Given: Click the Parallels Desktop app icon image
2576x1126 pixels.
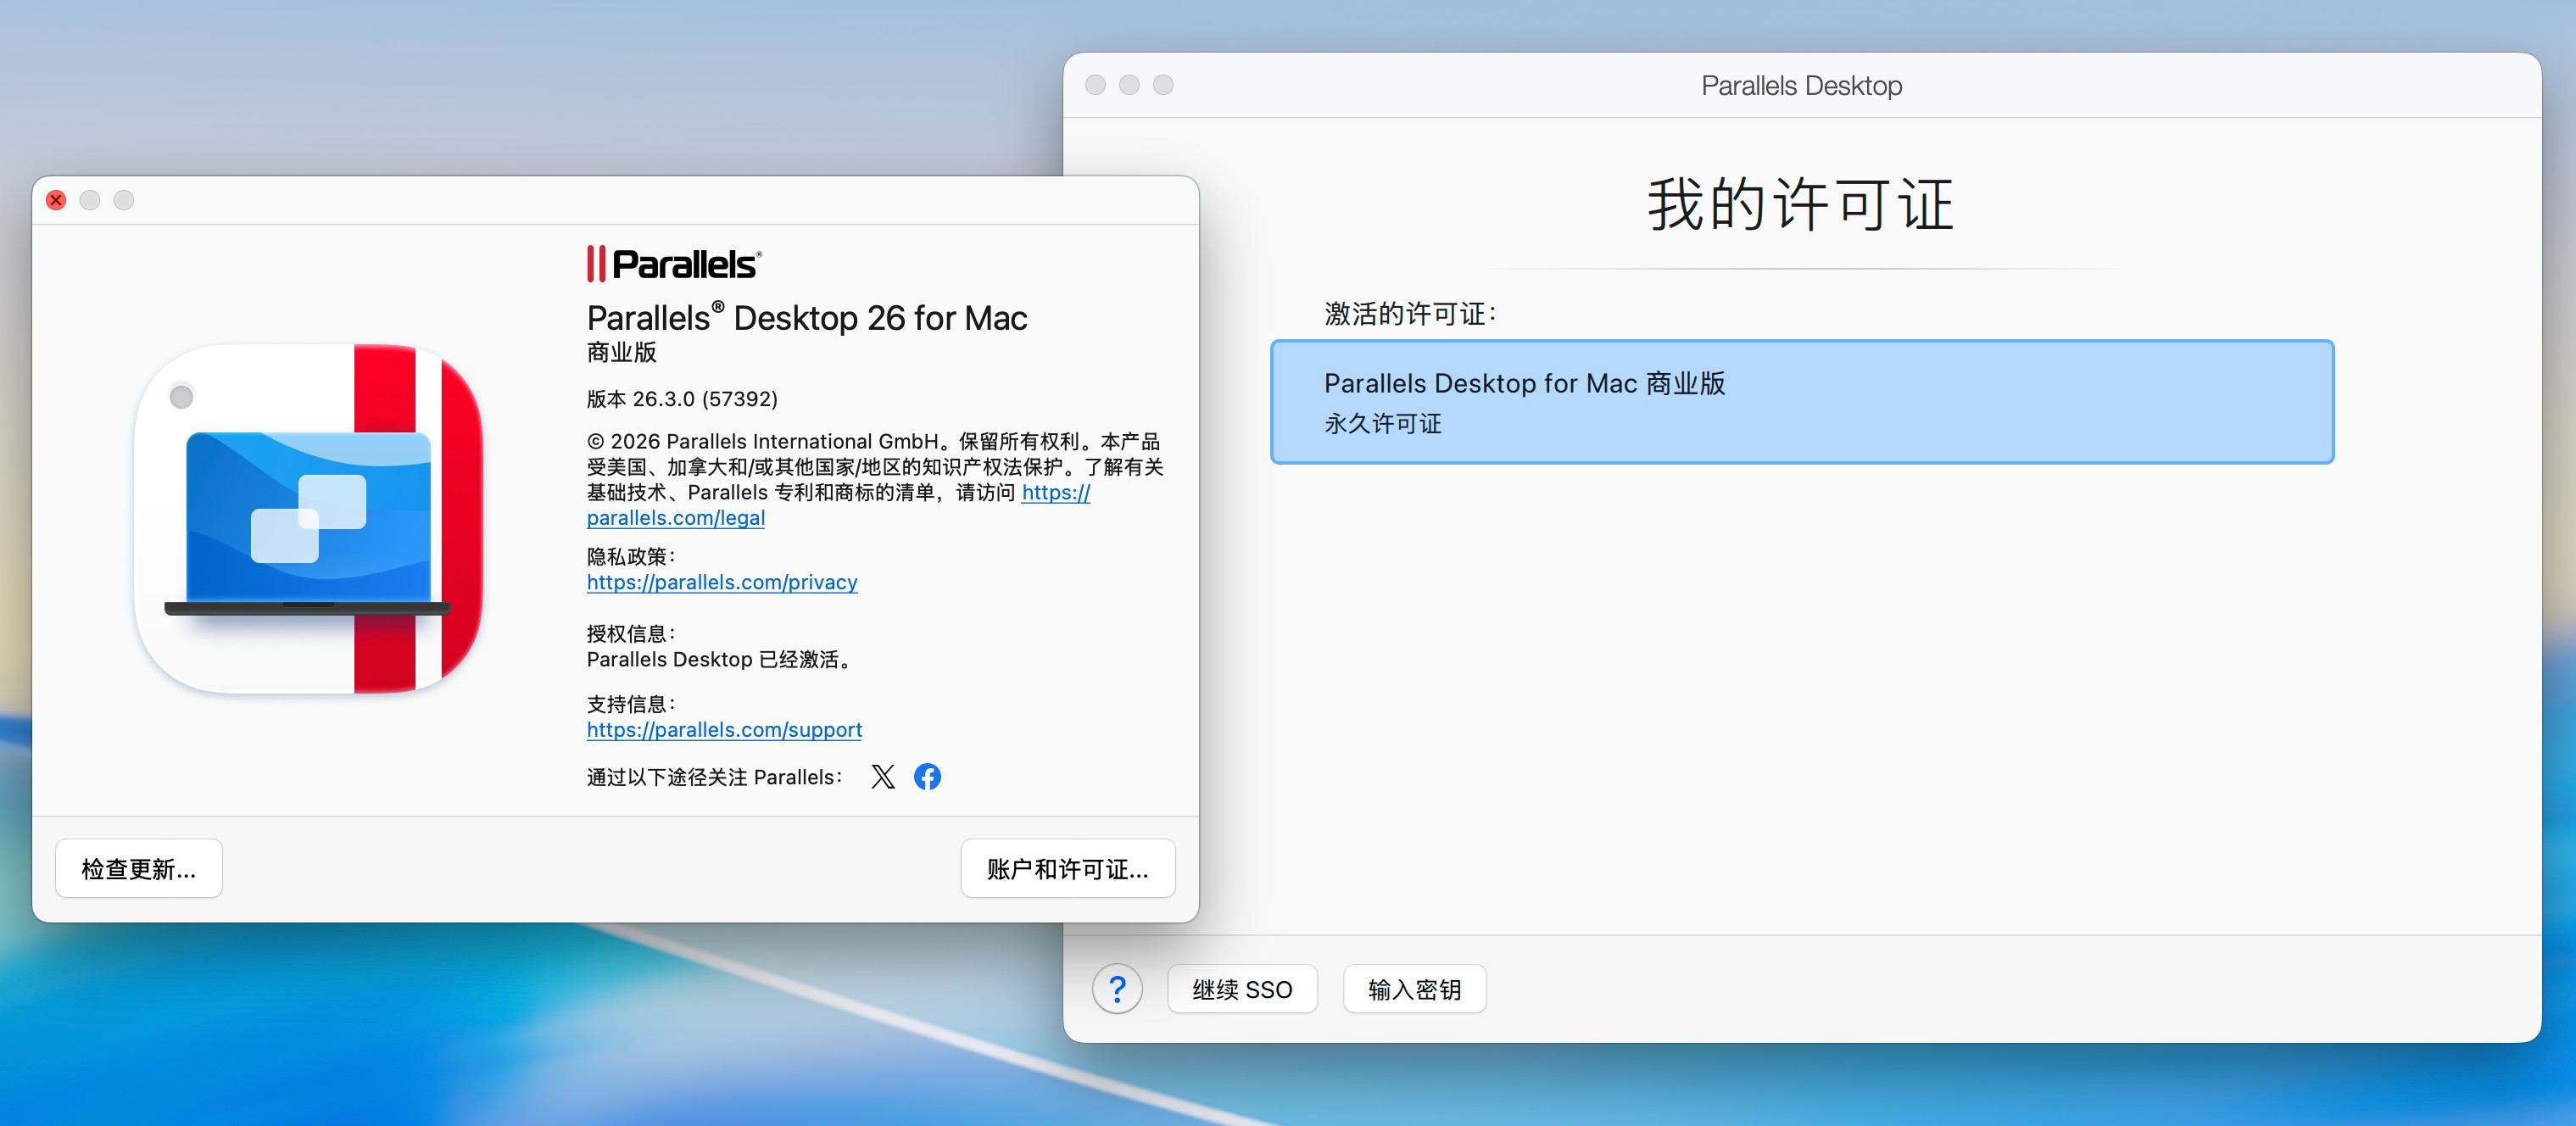Looking at the screenshot, I should tap(309, 519).
